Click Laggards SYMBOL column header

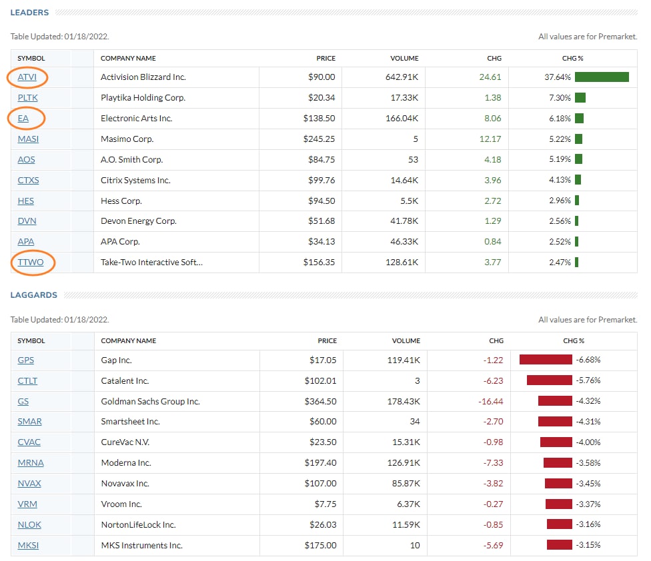[31, 341]
